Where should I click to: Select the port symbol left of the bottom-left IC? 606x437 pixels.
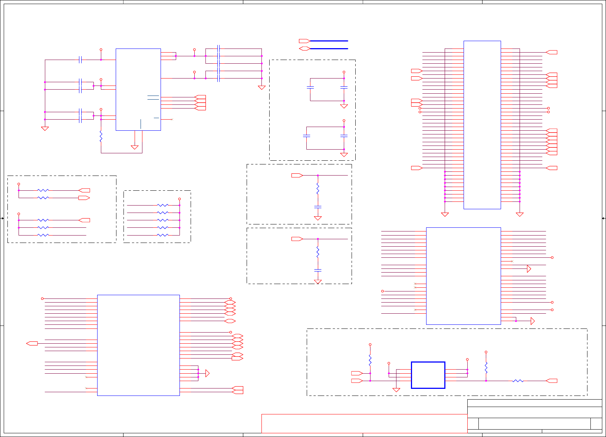coord(32,343)
